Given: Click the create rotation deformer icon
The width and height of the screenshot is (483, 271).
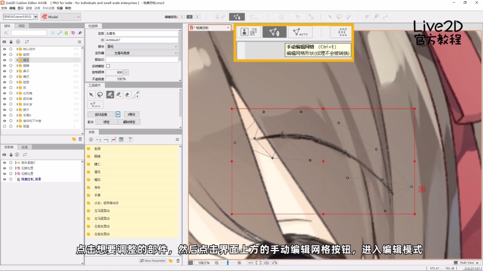Looking at the screenshot, I should (298, 17).
